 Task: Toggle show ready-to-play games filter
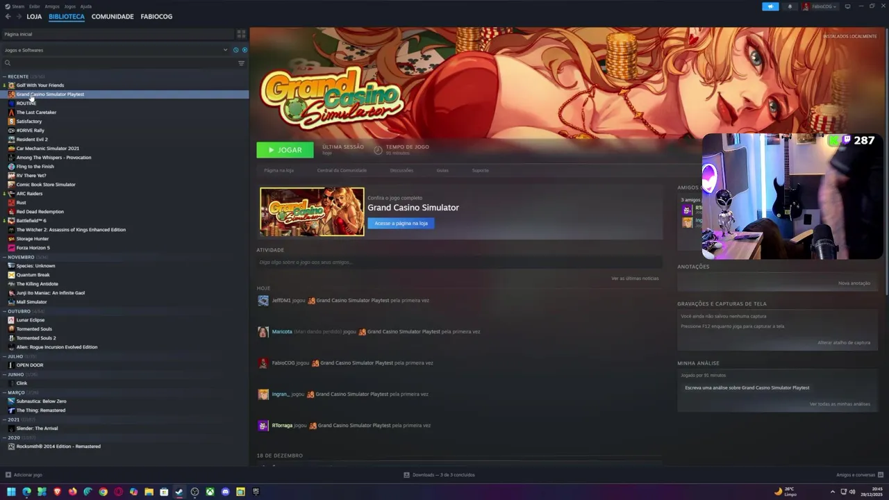point(244,50)
